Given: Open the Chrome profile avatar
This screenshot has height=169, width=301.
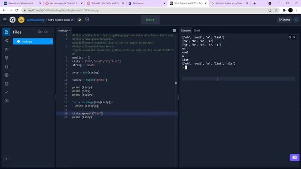Looking at the screenshot, I should [291, 10].
